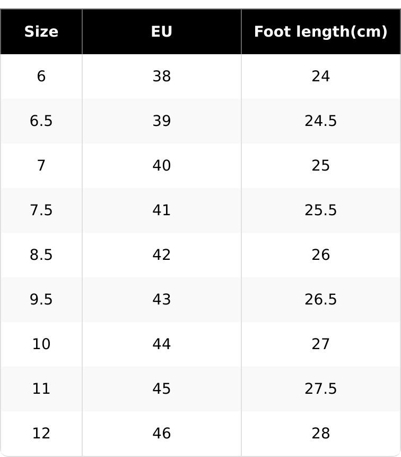This screenshot has width=401, height=457.
Task: Click size 10 in Size column
Action: click(x=41, y=344)
